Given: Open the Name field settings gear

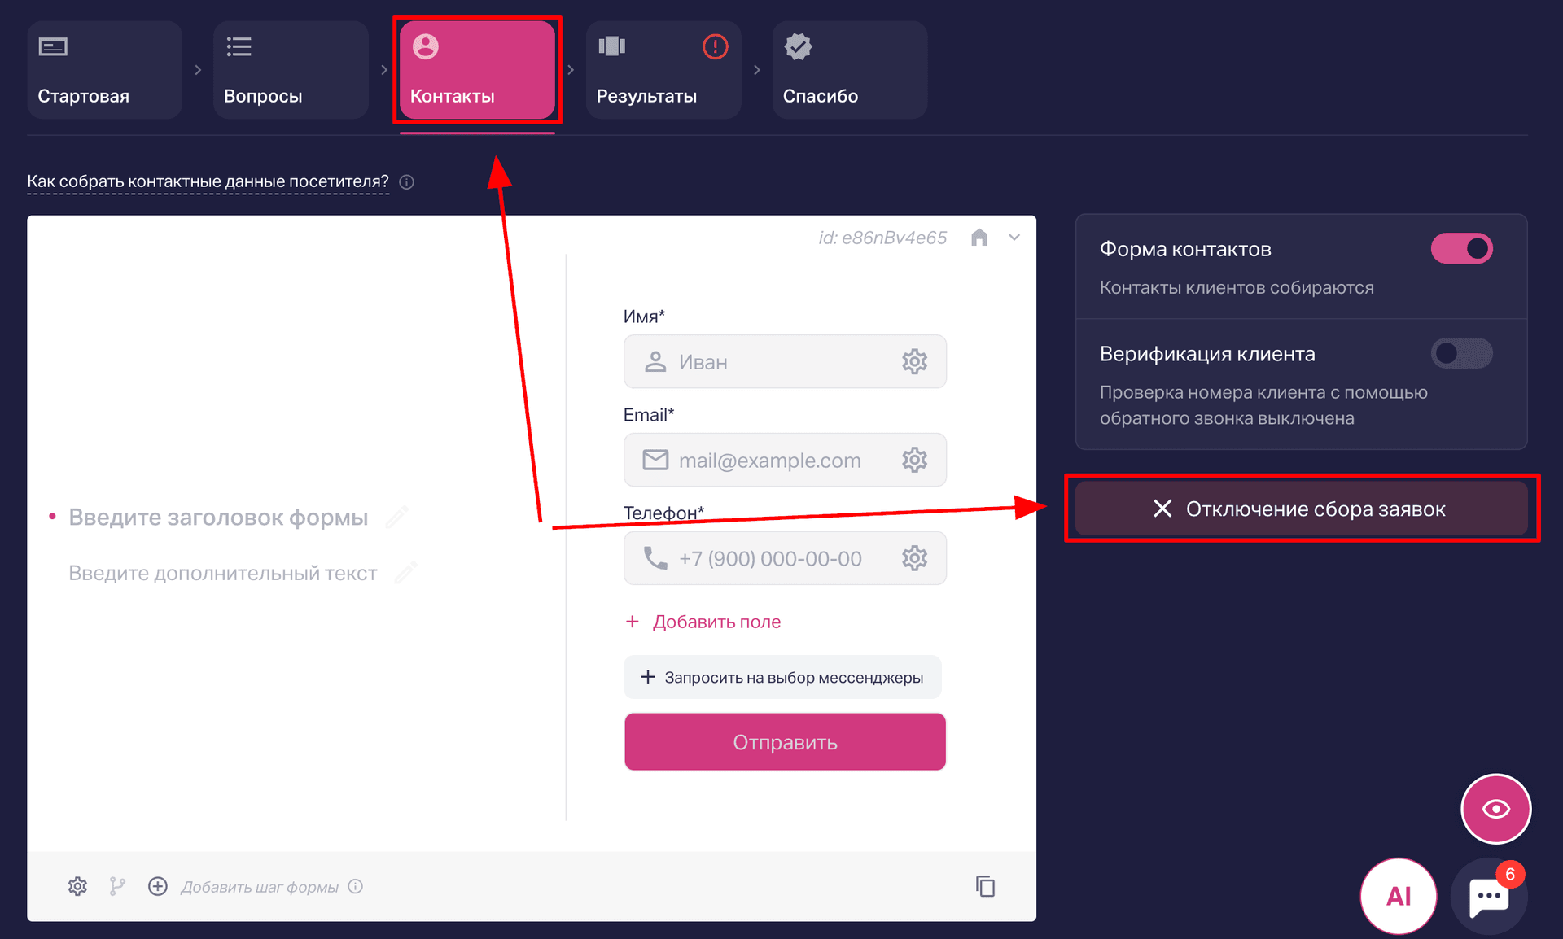Looking at the screenshot, I should coord(914,361).
